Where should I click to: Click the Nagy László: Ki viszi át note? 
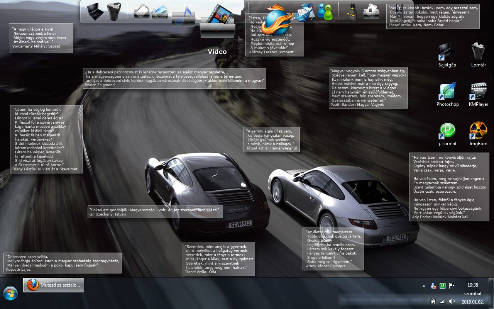(46, 139)
